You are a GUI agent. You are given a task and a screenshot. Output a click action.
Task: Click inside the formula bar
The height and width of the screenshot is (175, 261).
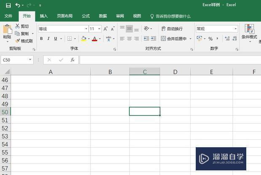pos(170,60)
